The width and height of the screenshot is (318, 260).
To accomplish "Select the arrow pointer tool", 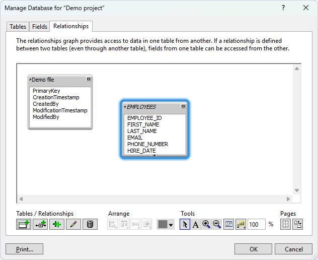I will pos(185,224).
